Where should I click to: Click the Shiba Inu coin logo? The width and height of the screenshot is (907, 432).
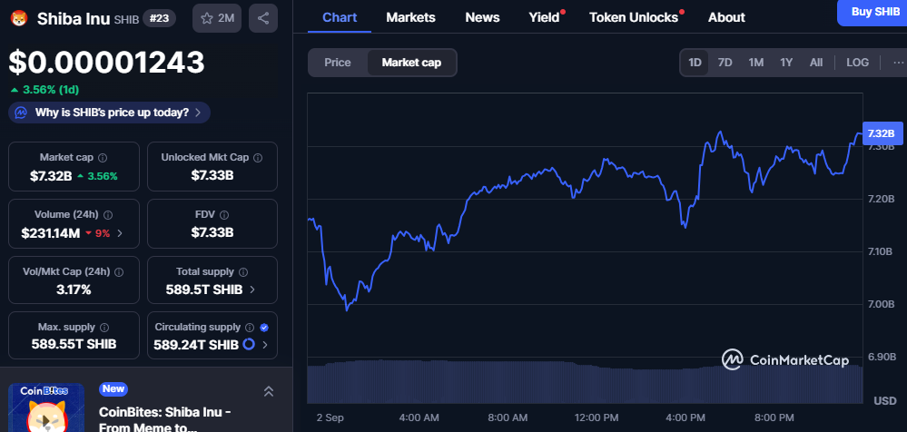point(18,17)
